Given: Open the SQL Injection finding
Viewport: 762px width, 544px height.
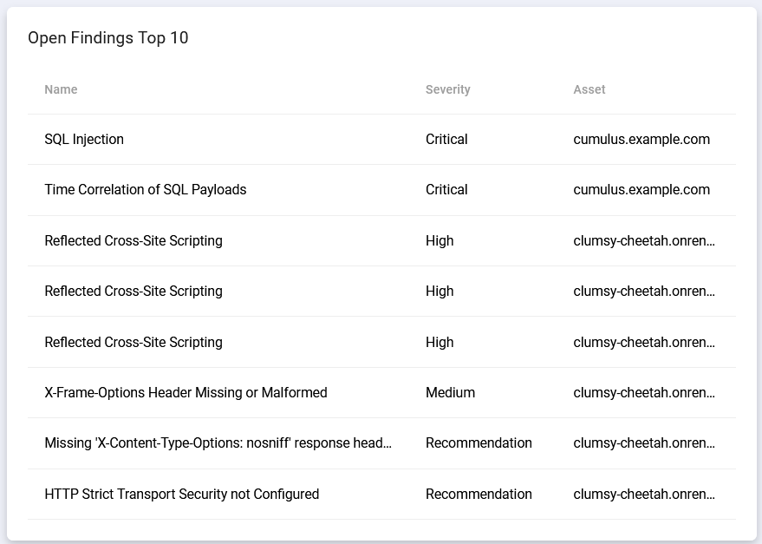Looking at the screenshot, I should 84,139.
